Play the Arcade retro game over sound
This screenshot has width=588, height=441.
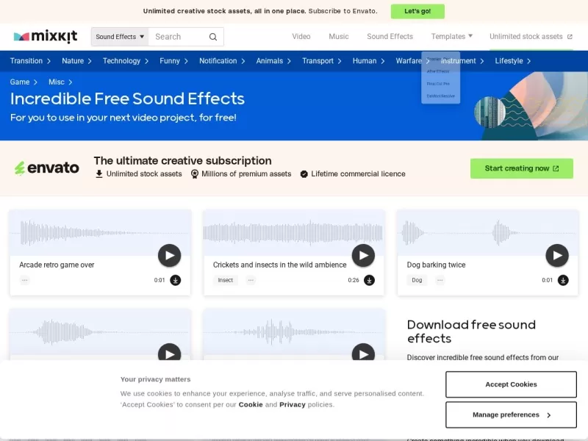[169, 256]
